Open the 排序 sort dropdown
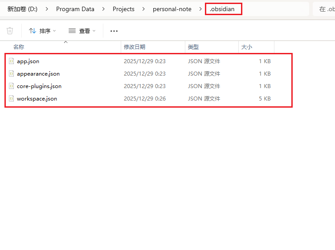Viewport: 335px width, 250px height. click(x=43, y=31)
